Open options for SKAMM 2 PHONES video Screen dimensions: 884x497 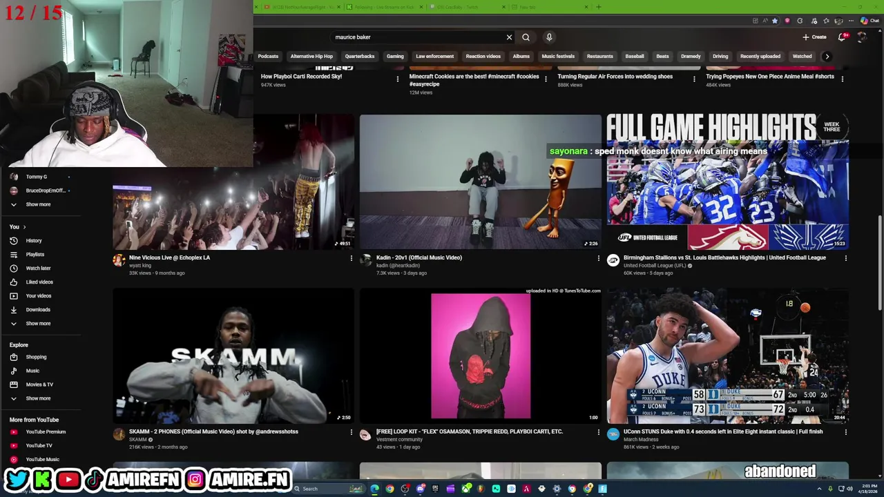click(x=351, y=432)
